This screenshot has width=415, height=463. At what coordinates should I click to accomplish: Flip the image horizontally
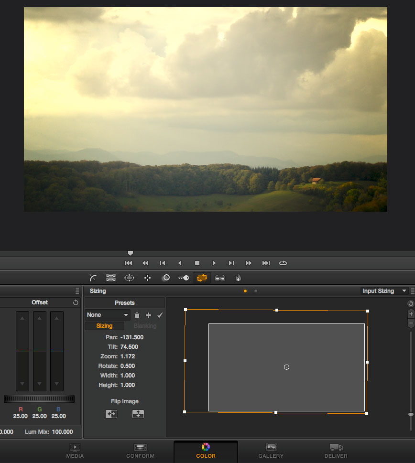[111, 414]
